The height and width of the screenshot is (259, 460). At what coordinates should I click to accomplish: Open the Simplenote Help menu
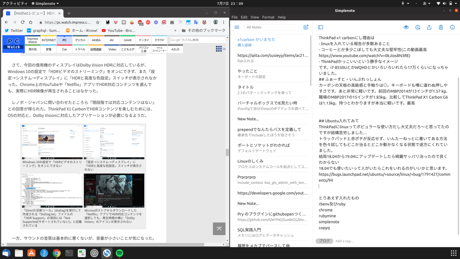click(x=282, y=17)
